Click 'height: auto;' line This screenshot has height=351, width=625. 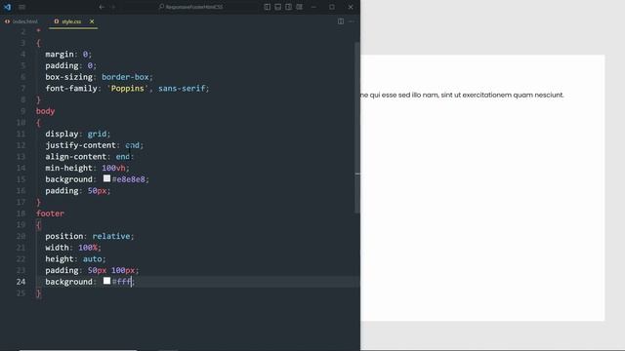coord(76,259)
